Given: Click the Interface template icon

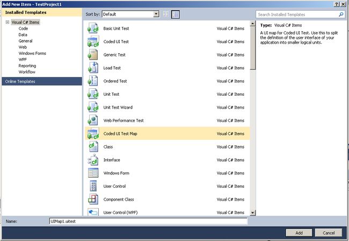Looking at the screenshot, I should point(93,160).
